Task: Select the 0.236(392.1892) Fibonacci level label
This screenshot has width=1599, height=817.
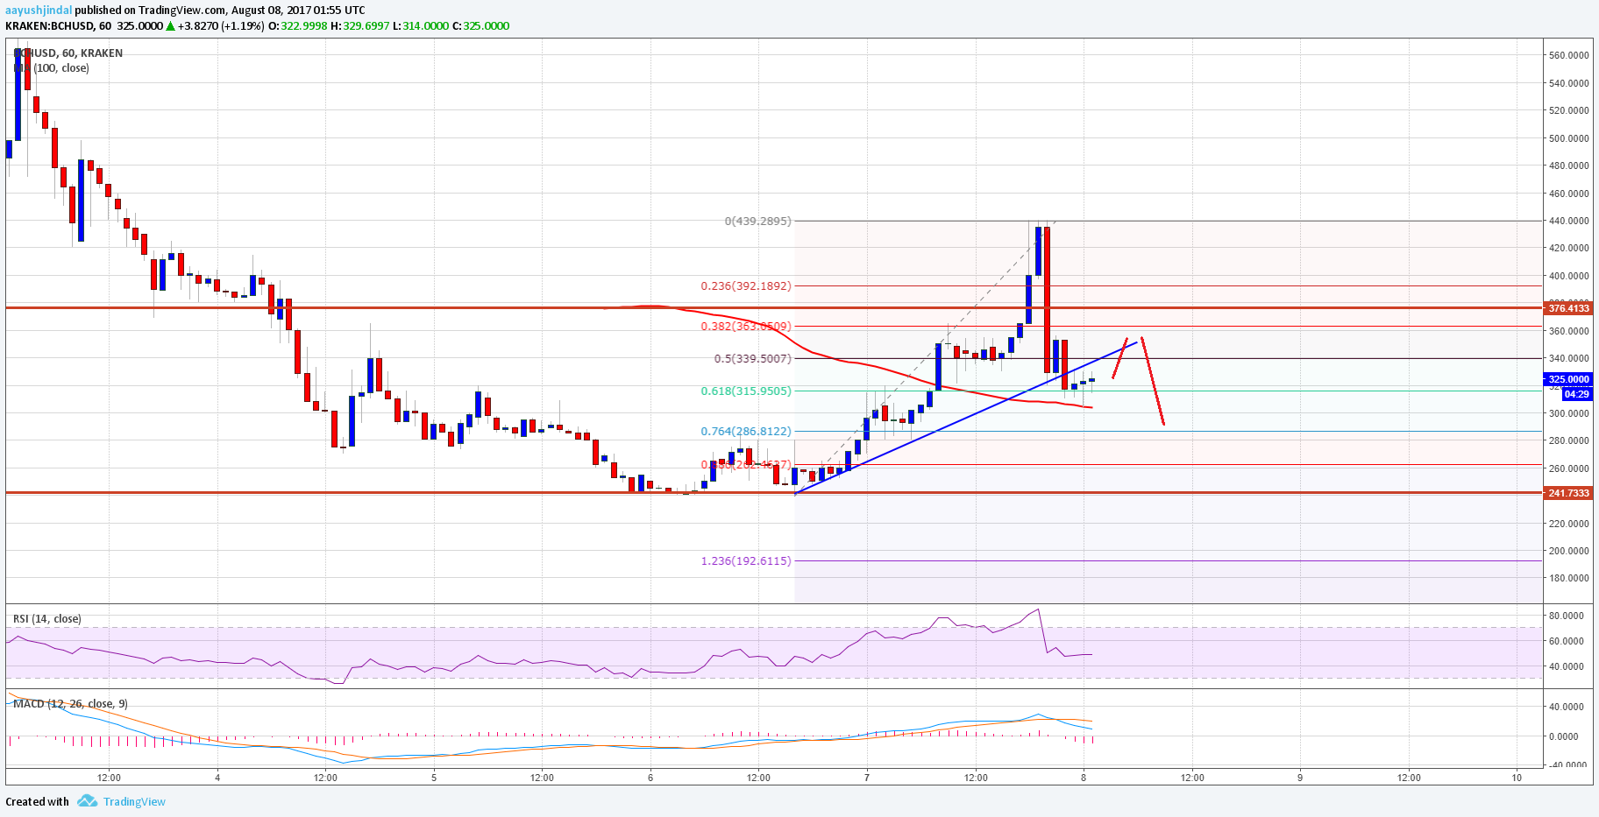Action: 746,285
